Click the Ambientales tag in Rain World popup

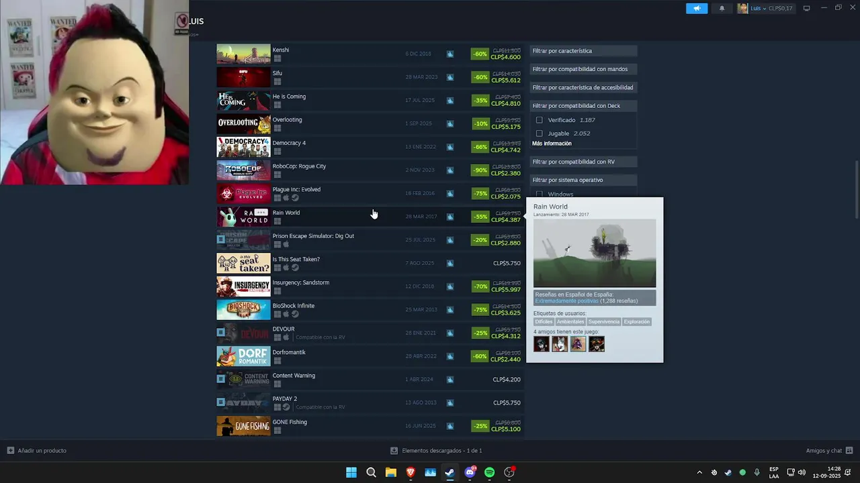point(570,322)
